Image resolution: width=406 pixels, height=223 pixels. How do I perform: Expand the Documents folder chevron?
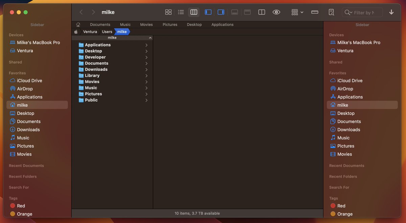(146, 63)
